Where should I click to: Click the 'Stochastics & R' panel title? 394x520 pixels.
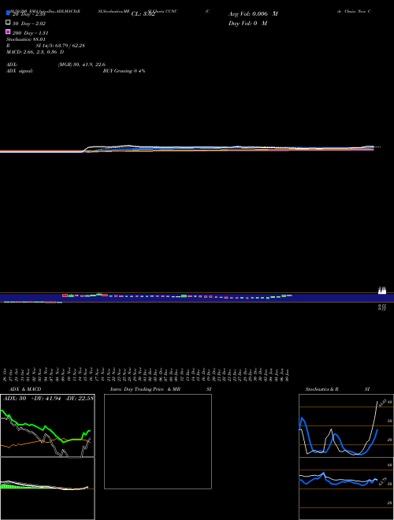coord(322,389)
